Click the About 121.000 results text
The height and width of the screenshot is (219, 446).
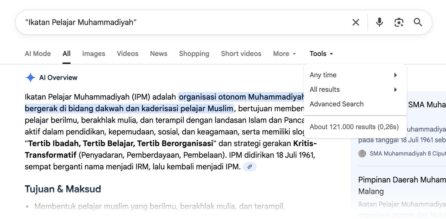click(354, 127)
